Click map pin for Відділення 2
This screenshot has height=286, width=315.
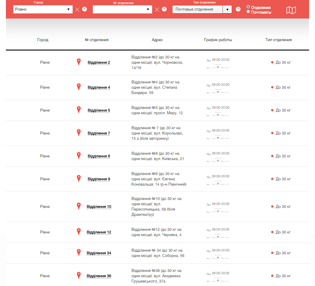tap(79, 62)
